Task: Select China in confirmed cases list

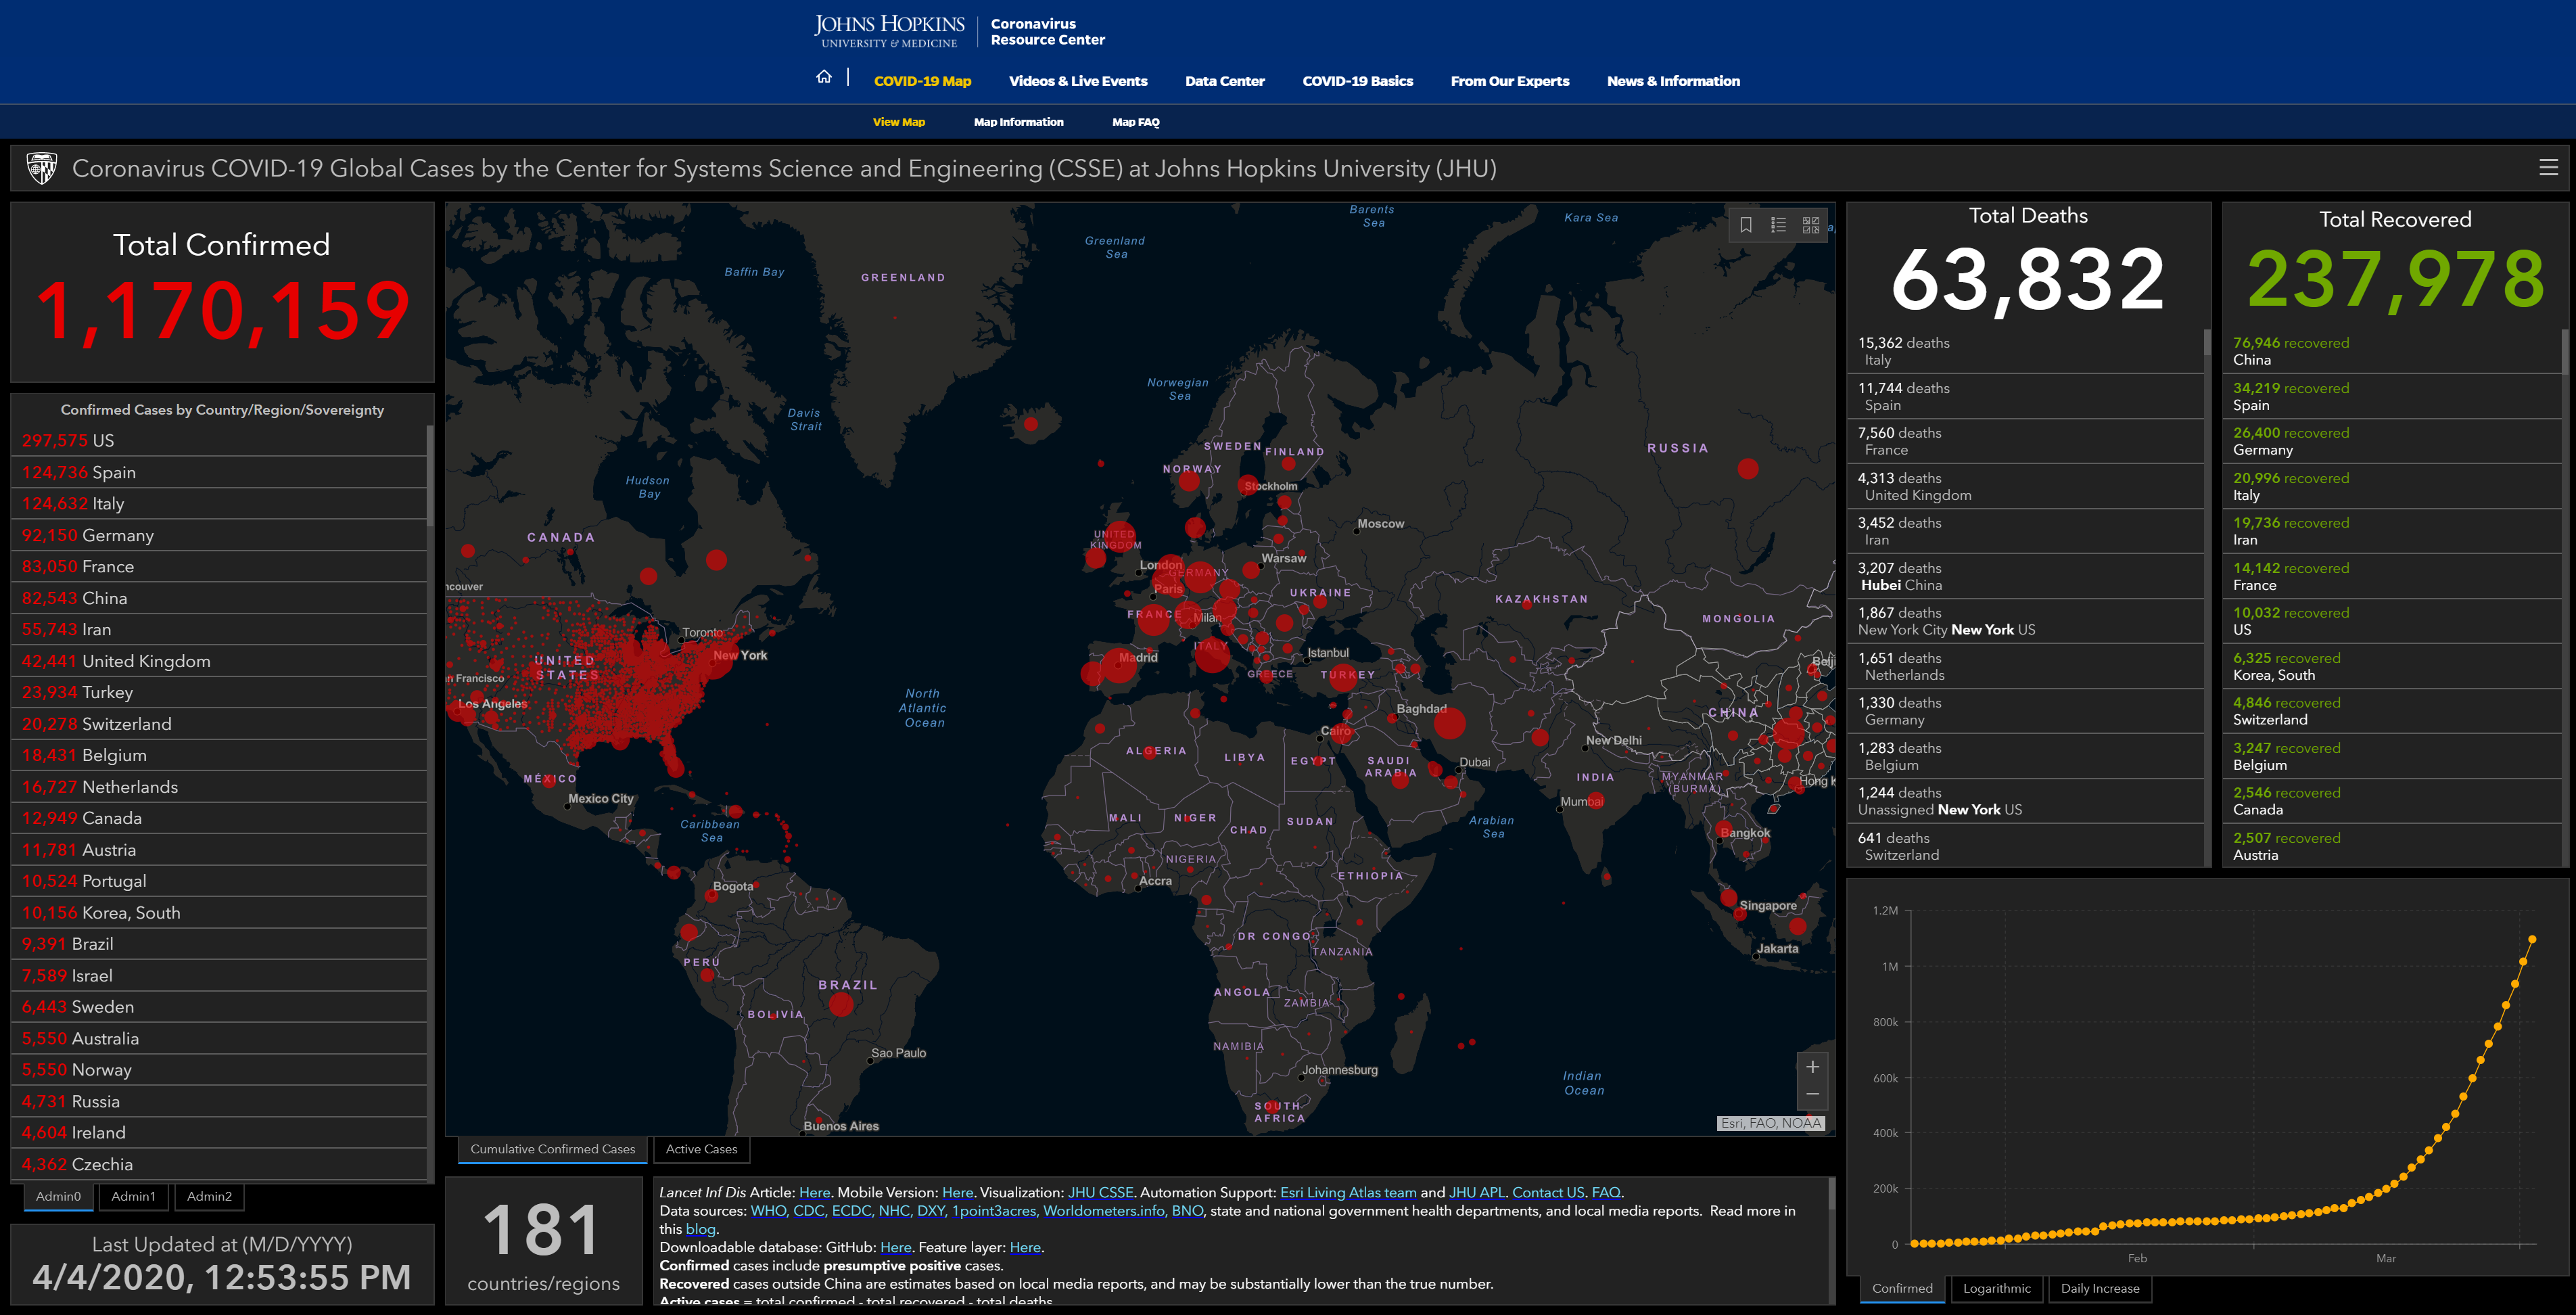Action: [219, 599]
